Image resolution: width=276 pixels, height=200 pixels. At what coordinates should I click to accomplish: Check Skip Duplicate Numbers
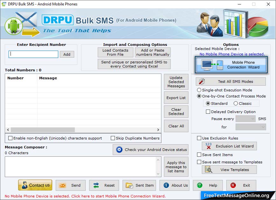(x=113, y=138)
